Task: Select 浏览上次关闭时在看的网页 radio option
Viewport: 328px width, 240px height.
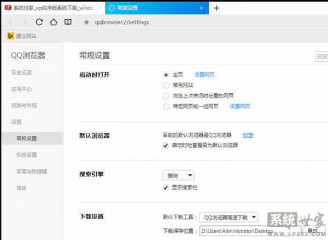Action: (x=166, y=96)
